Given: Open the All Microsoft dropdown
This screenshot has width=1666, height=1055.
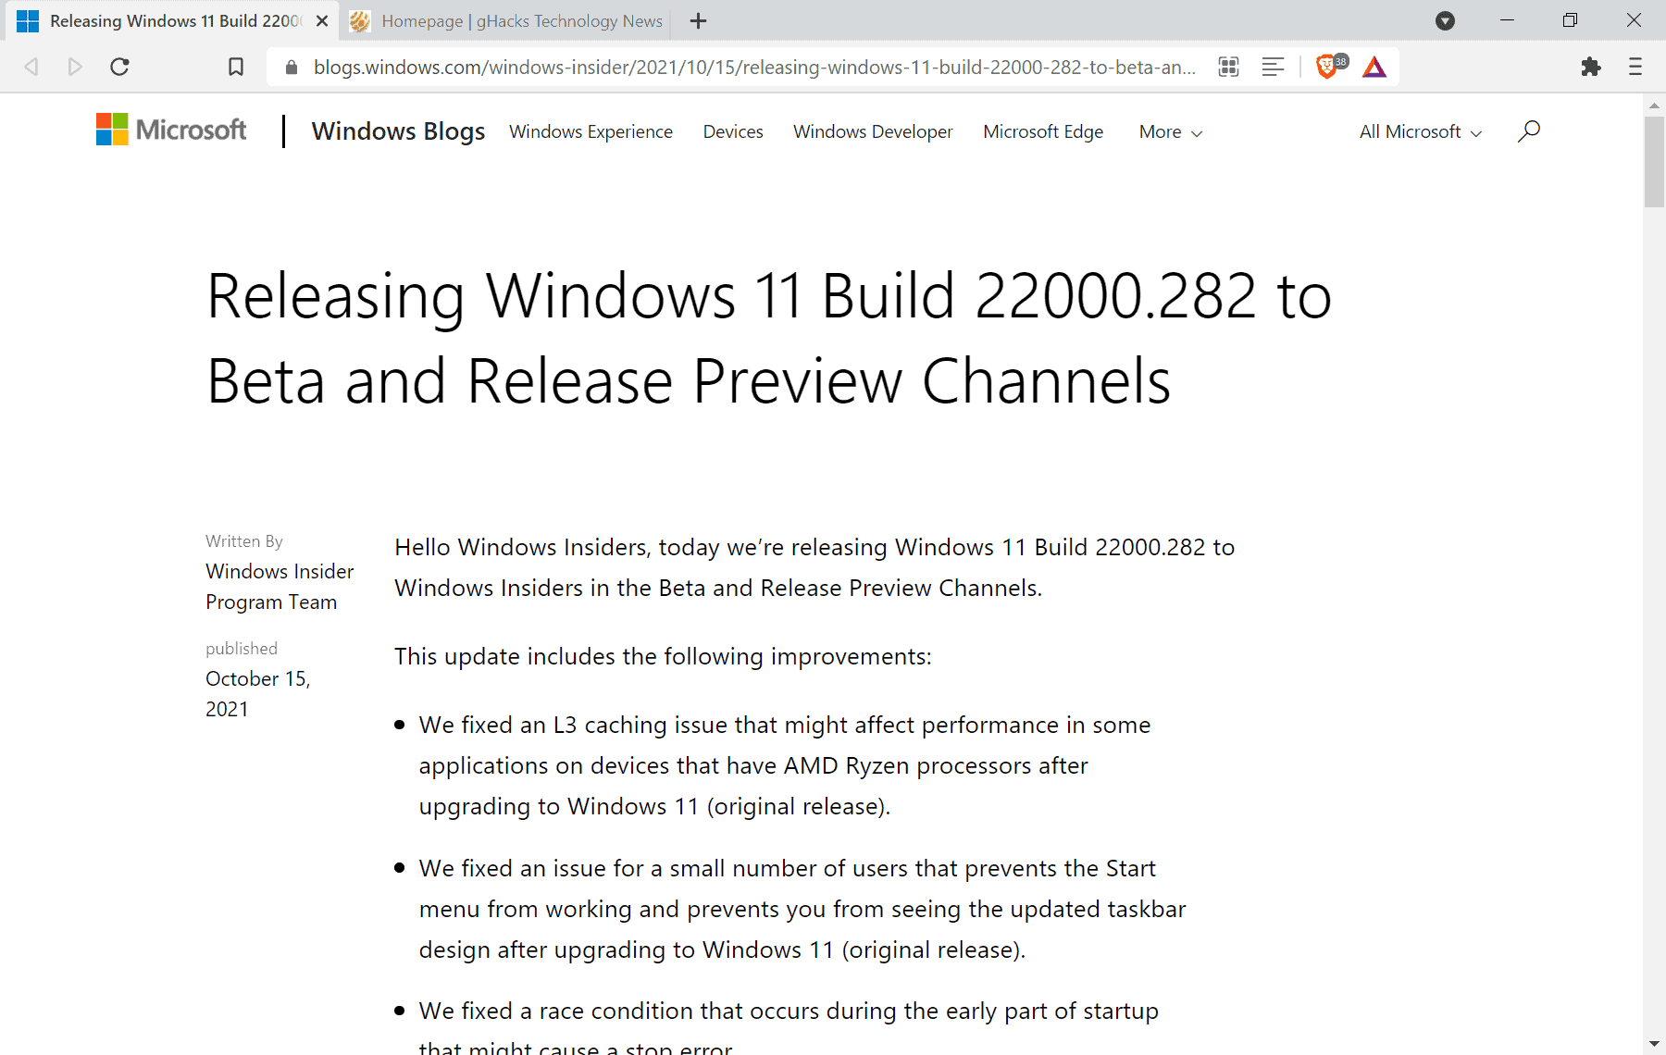Looking at the screenshot, I should pyautogui.click(x=1419, y=131).
